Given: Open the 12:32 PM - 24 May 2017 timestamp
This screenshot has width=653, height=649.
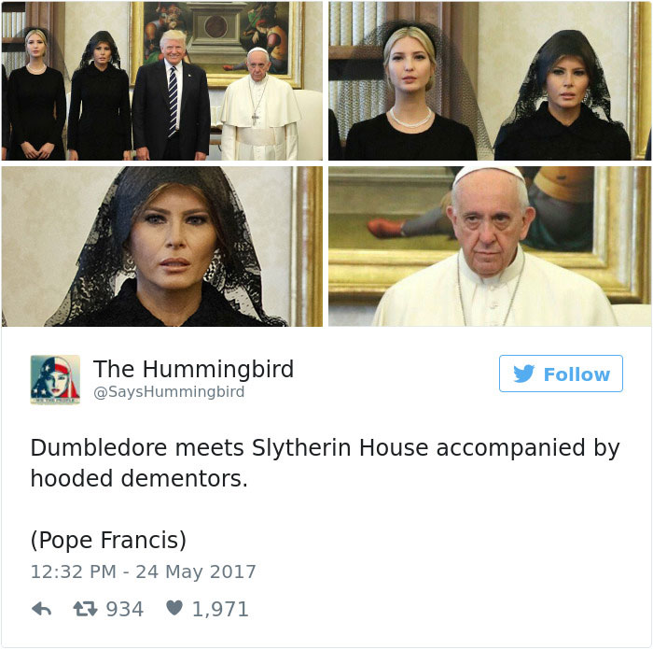Looking at the screenshot, I should click(x=144, y=571).
